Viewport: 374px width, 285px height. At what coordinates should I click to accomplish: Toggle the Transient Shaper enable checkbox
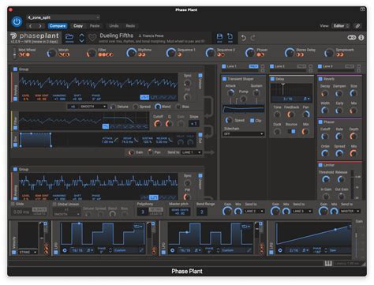pyautogui.click(x=224, y=79)
